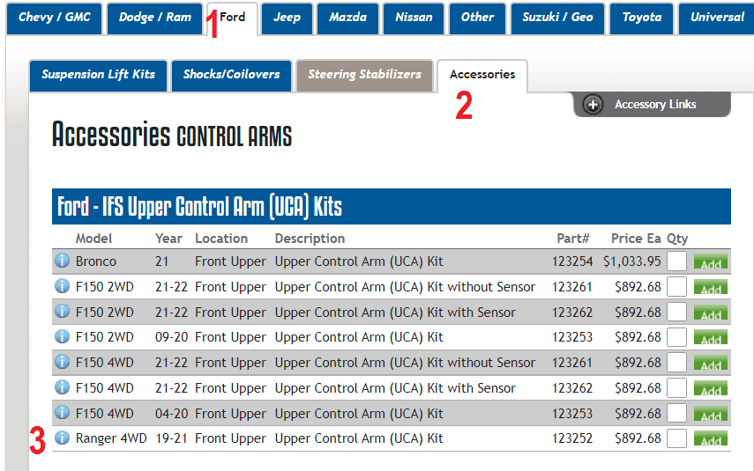This screenshot has height=471, width=754.
Task: Open info icon for F150 2WD 21-22 with Sensor
Action: [x=62, y=311]
